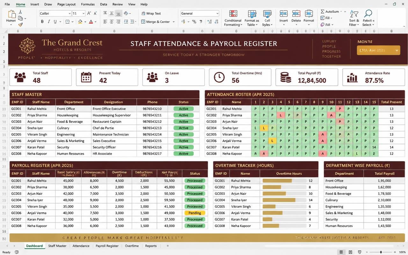The height and width of the screenshot is (255, 408).
Task: Click the text Orientation icon
Action: (126, 13)
